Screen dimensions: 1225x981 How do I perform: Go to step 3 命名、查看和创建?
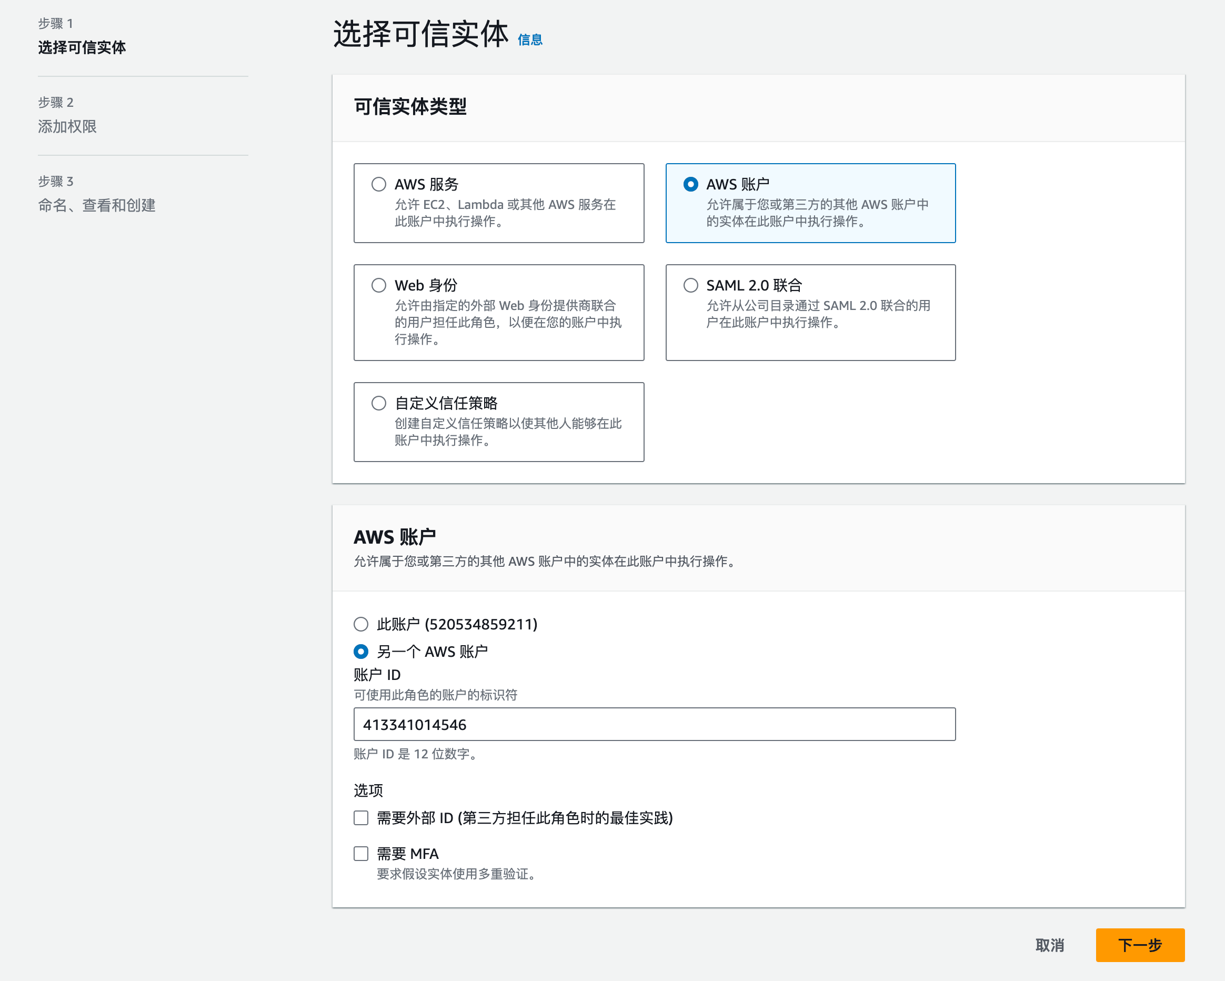tap(97, 205)
